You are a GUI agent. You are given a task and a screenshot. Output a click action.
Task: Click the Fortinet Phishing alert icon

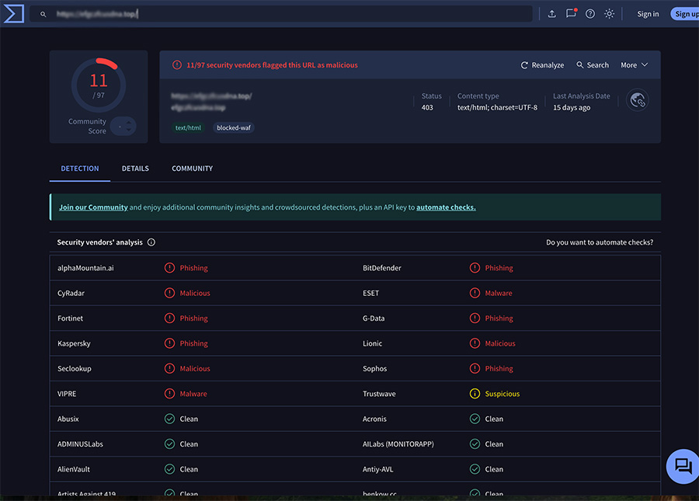coord(169,318)
